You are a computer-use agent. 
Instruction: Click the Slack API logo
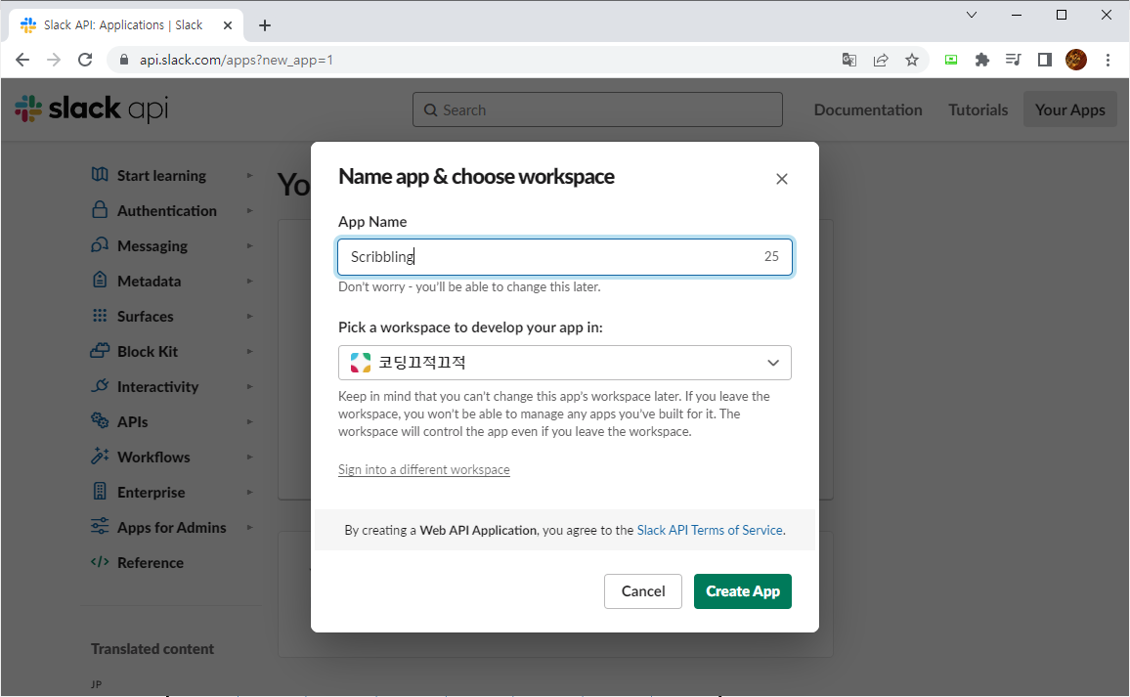(92, 109)
